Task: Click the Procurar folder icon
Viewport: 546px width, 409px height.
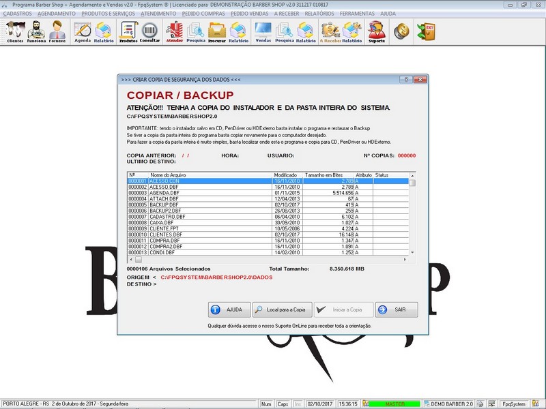Action: tap(217, 31)
